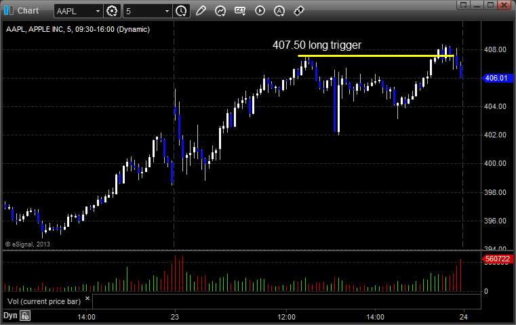Image resolution: width=516 pixels, height=325 pixels.
Task: Toggle the time lock icon beside Dyn
Action: 25,316
